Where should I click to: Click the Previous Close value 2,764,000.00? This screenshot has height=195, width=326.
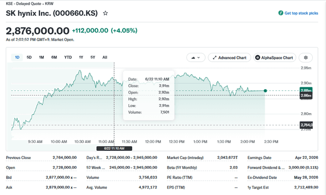[x=65, y=157]
